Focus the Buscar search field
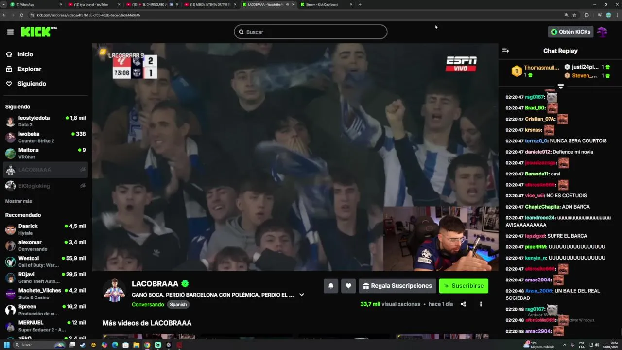622x350 pixels. tap(311, 32)
